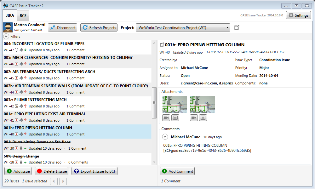The width and height of the screenshot is (315, 189).
Task: Open the Project dropdown list
Action: 183,27
